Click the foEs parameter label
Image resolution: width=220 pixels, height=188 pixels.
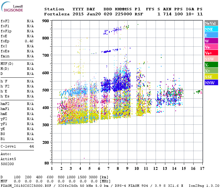point(5,51)
